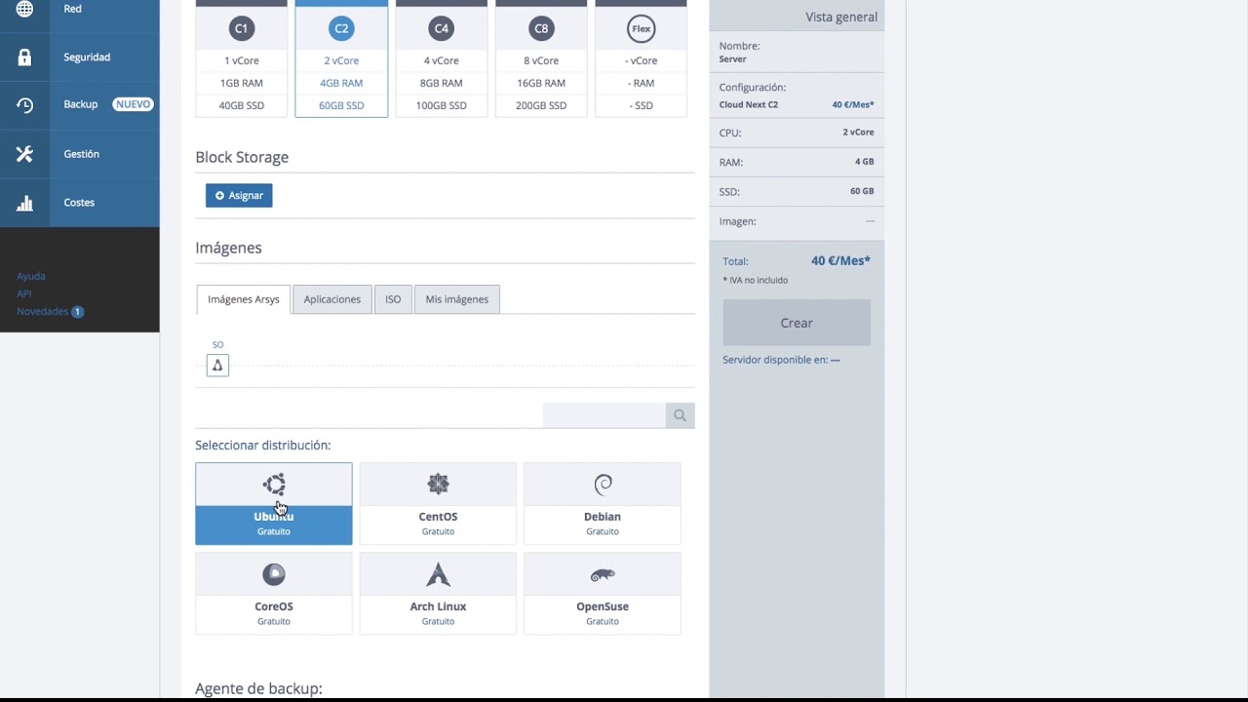Click '1 vCore' in the C1 column
The image size is (1248, 702).
pyautogui.click(x=242, y=60)
